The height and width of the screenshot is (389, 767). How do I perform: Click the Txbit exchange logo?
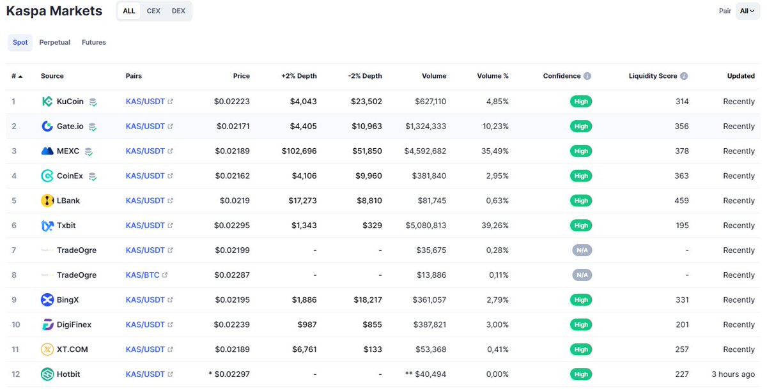pyautogui.click(x=47, y=225)
